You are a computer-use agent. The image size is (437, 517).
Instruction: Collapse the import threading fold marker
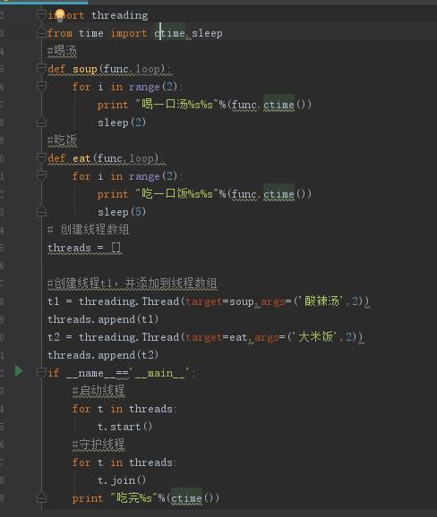[41, 15]
